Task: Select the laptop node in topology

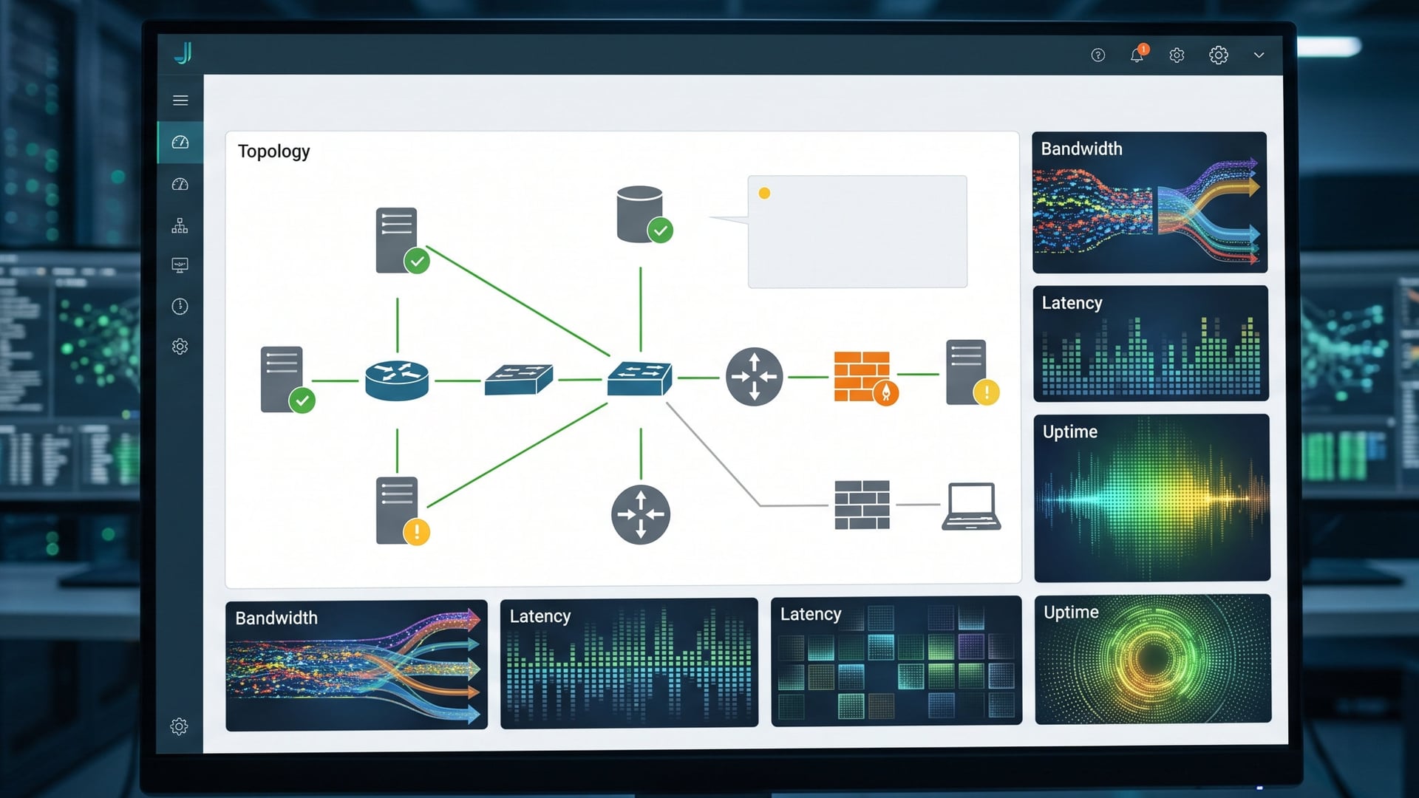Action: 971,507
